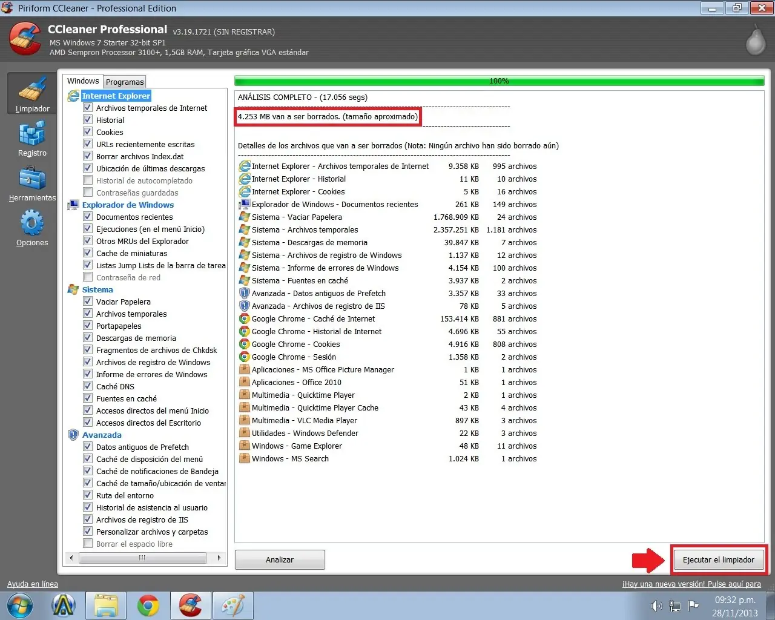Click 'Explorador de Windows - Documentos recientes' row

point(388,204)
